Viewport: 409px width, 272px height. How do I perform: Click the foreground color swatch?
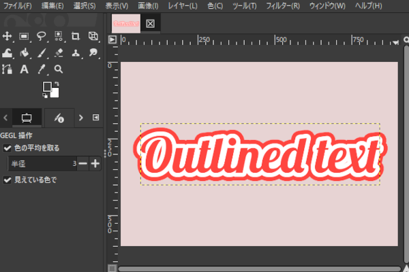tap(48, 86)
